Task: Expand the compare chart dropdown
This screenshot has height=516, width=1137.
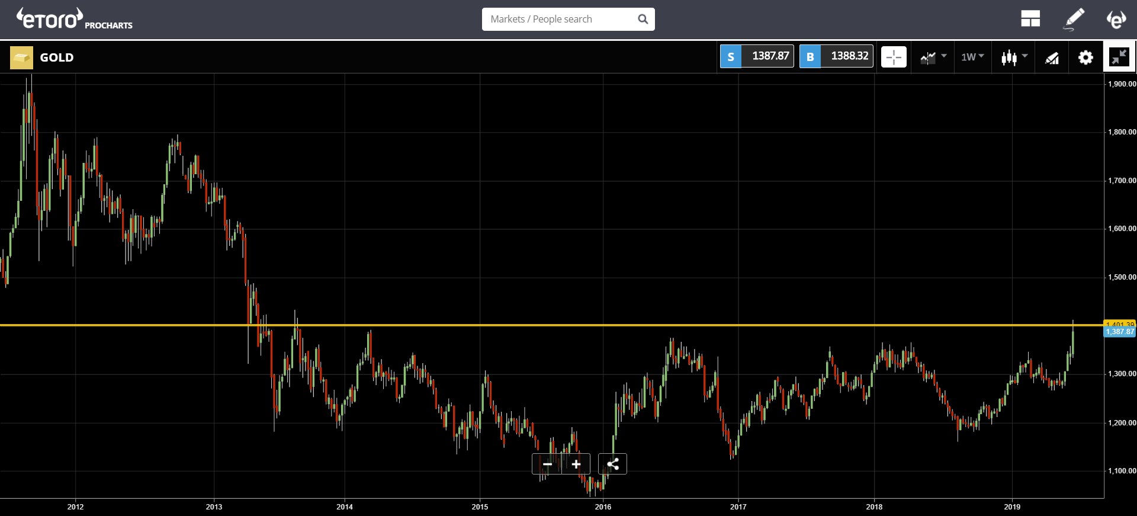Action: click(x=933, y=57)
